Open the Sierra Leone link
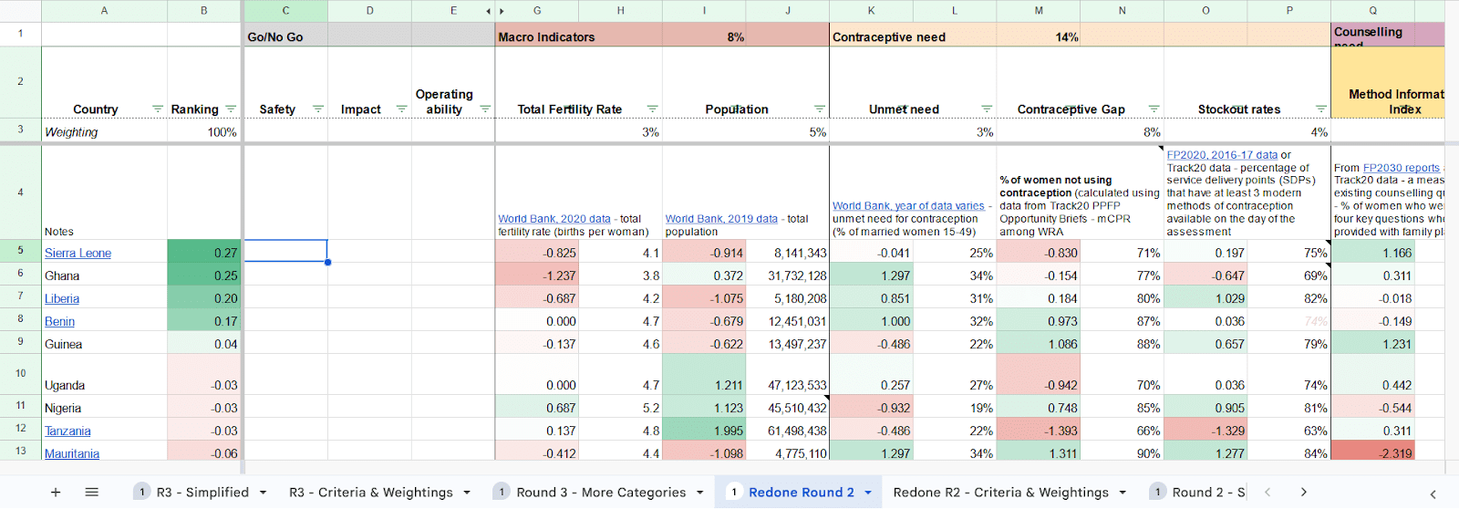 (78, 254)
